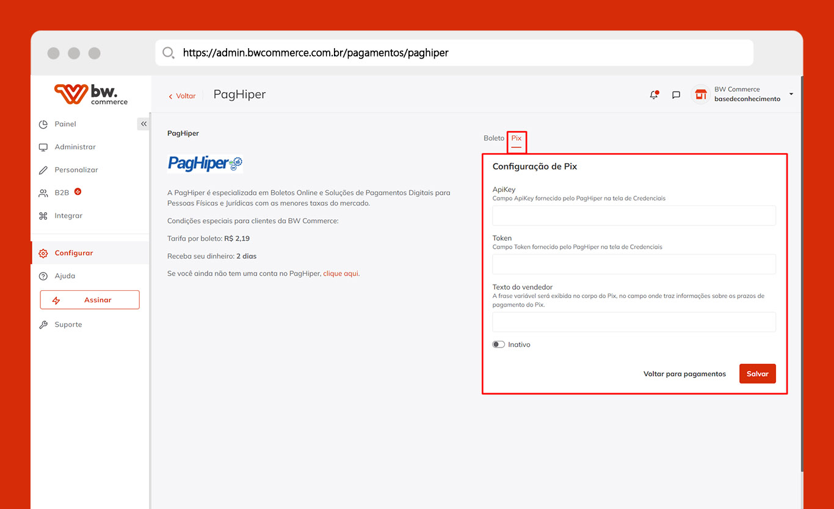The image size is (834, 509).
Task: Switch to the Pix tab
Action: (x=517, y=138)
